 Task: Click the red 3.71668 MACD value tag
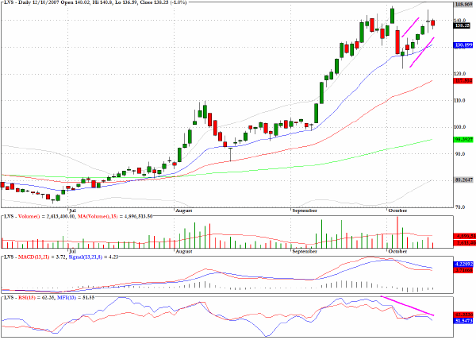coord(463,270)
